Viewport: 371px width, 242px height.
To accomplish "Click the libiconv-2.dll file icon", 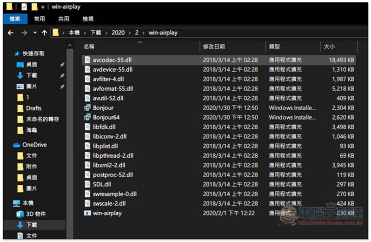I will [x=87, y=136].
